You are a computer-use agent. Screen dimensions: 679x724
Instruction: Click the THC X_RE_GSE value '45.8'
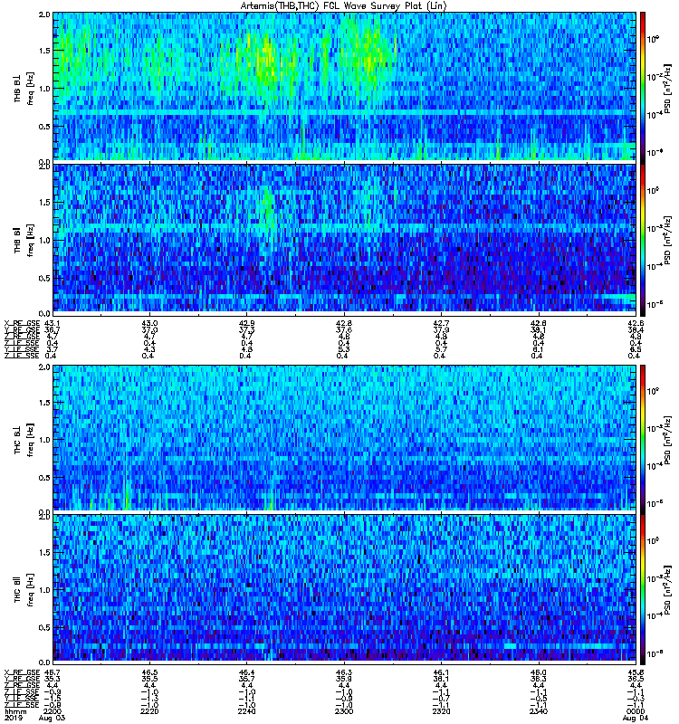(x=636, y=672)
